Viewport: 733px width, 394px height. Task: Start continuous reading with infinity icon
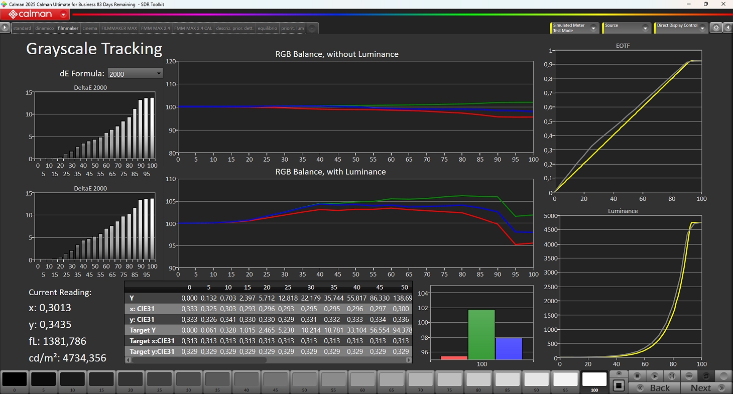pos(689,376)
